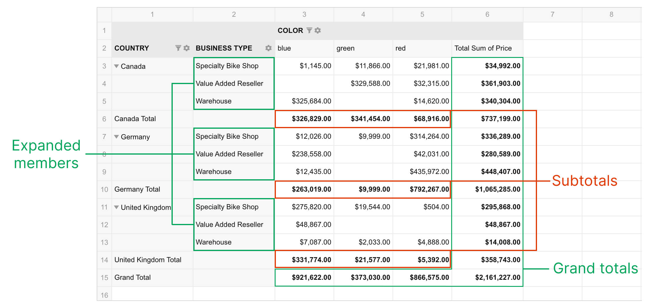Select the $275,820.00 cell

[x=304, y=207]
